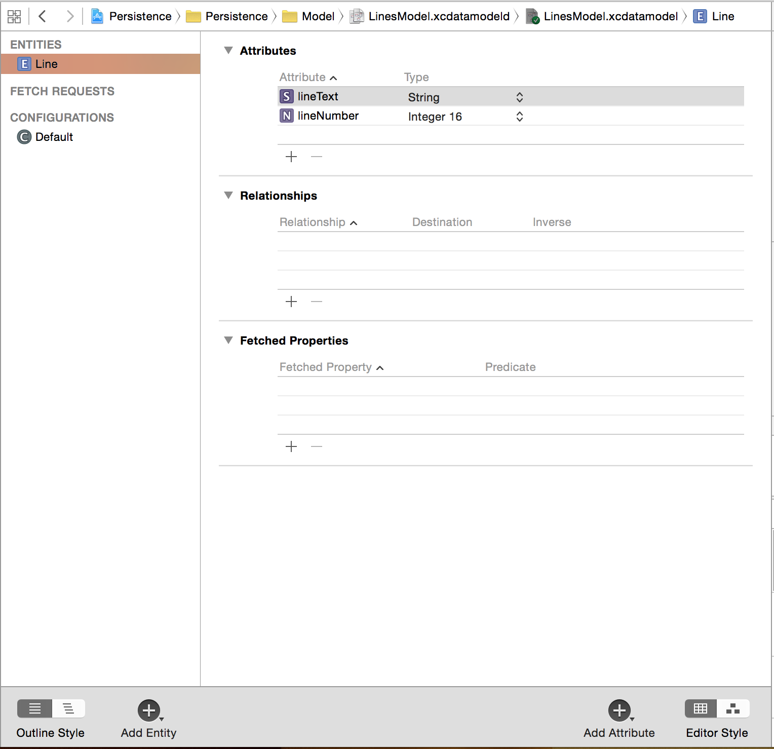
Task: Click the Add Attribute button
Action: coord(620,710)
